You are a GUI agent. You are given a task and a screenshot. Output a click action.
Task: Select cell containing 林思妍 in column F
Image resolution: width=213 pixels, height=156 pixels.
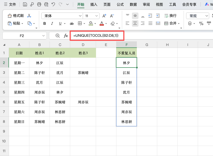[x=126, y=121]
